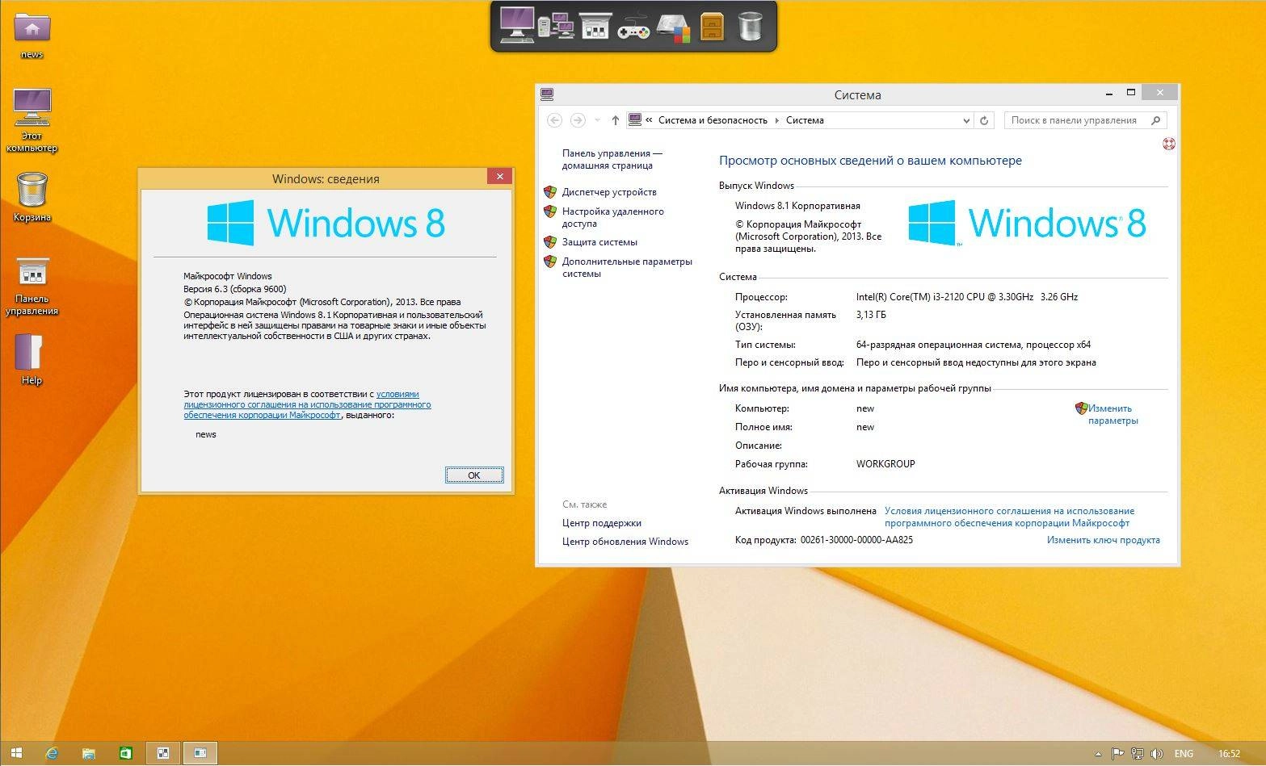
Task: Go forward in the Система window
Action: 578,120
